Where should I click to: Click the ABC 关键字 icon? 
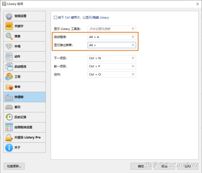click(9, 26)
